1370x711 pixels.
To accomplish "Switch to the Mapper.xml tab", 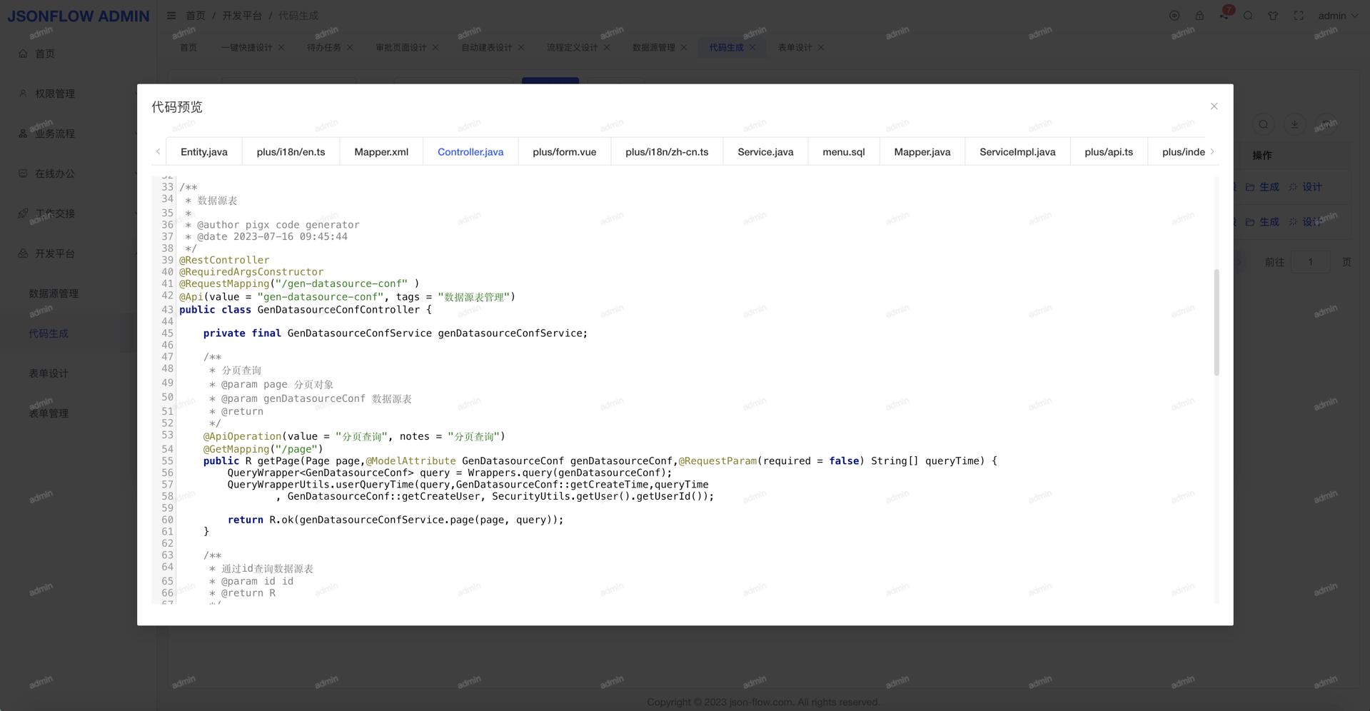I will click(x=381, y=152).
